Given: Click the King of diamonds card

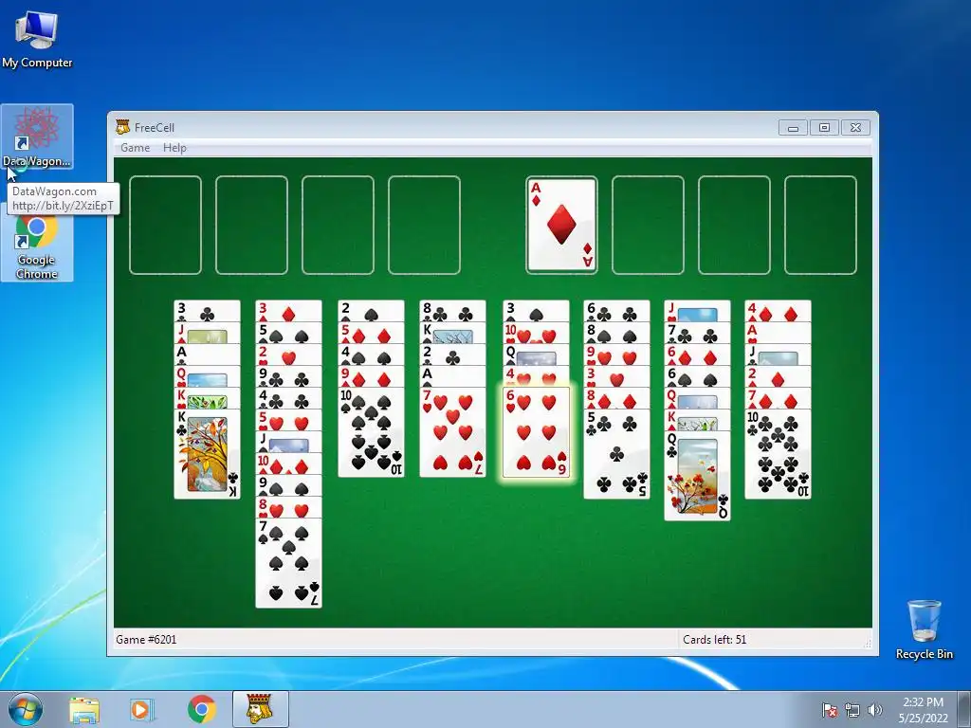Looking at the screenshot, I should [697, 420].
